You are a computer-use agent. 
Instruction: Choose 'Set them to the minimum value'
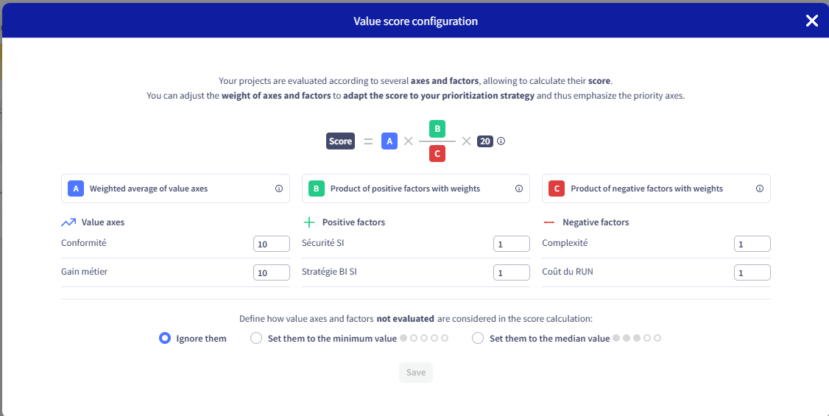(x=256, y=339)
